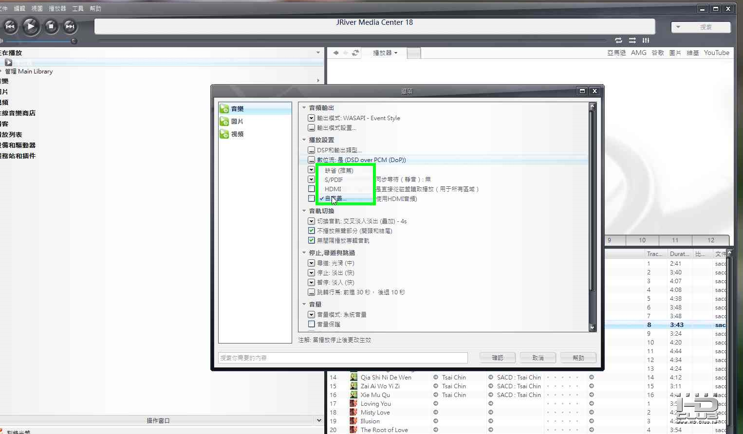Open 尋道 光滑 dropdown
743x434 pixels.
click(x=311, y=263)
